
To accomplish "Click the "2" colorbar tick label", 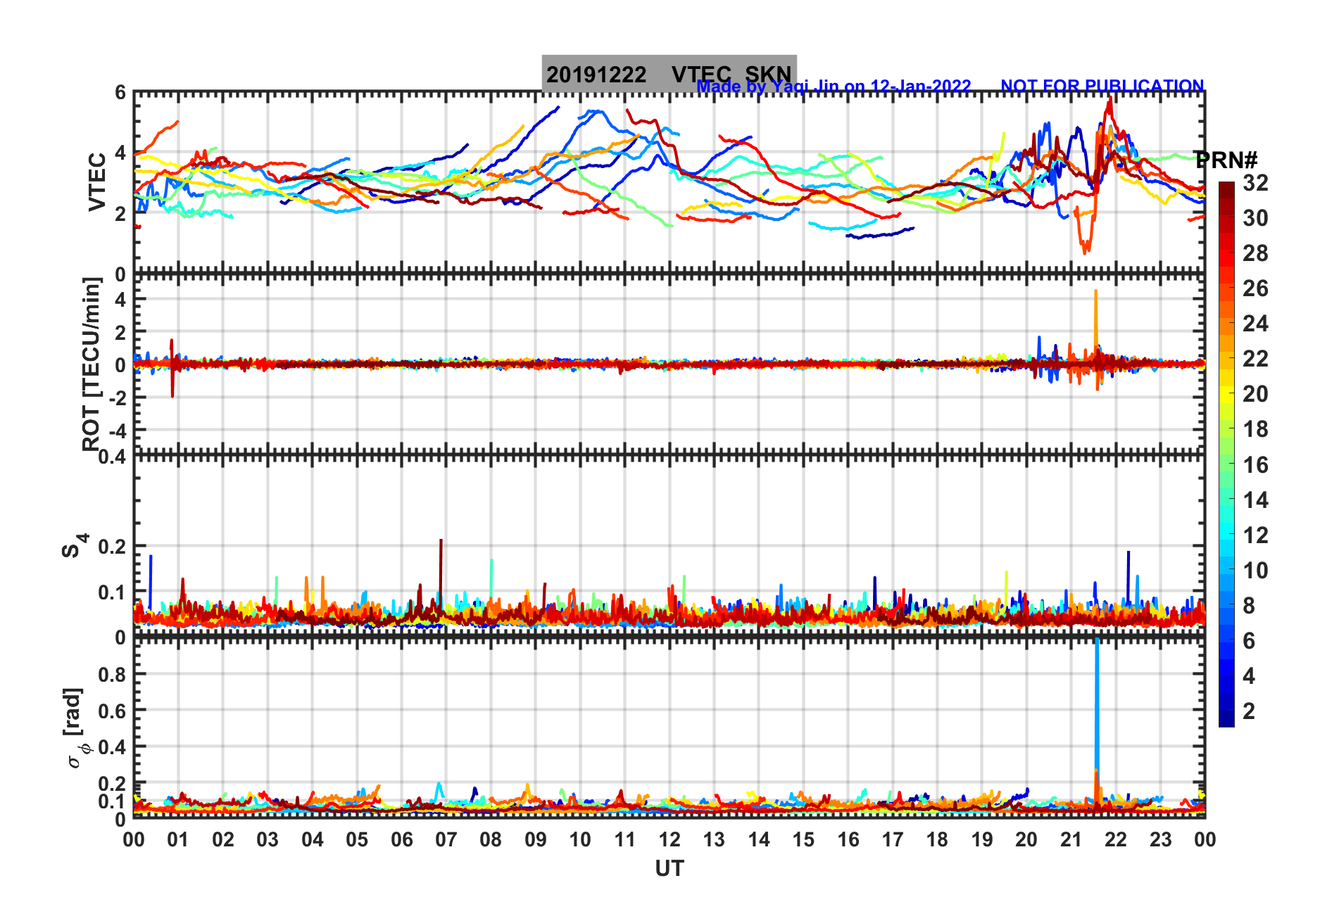I will [1249, 711].
